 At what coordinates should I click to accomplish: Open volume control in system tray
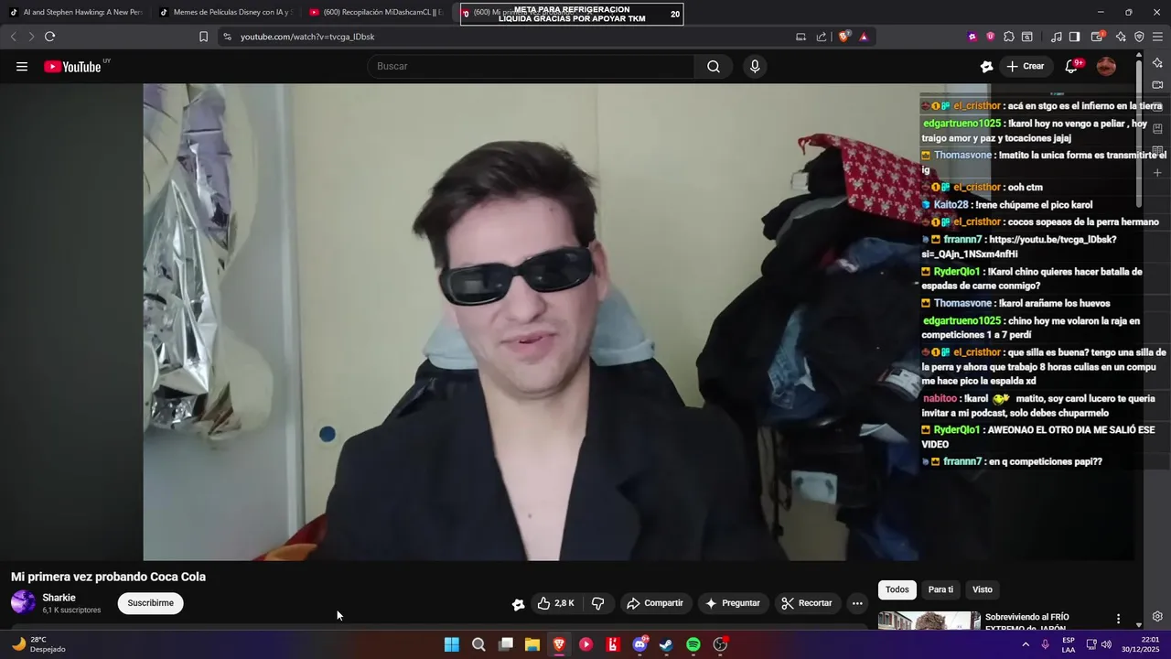pos(1106,644)
